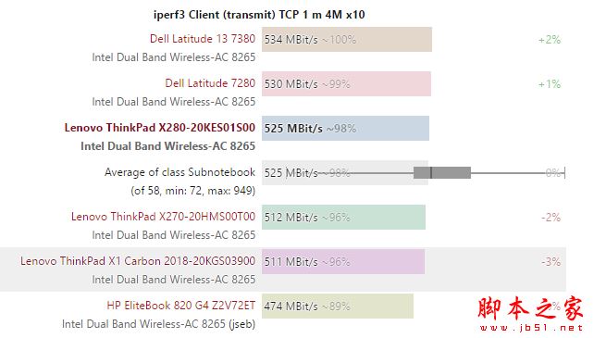594x338 pixels.
Task: Open Lenovo ThinkPad X280-20KES01S00 link
Action: click(159, 128)
